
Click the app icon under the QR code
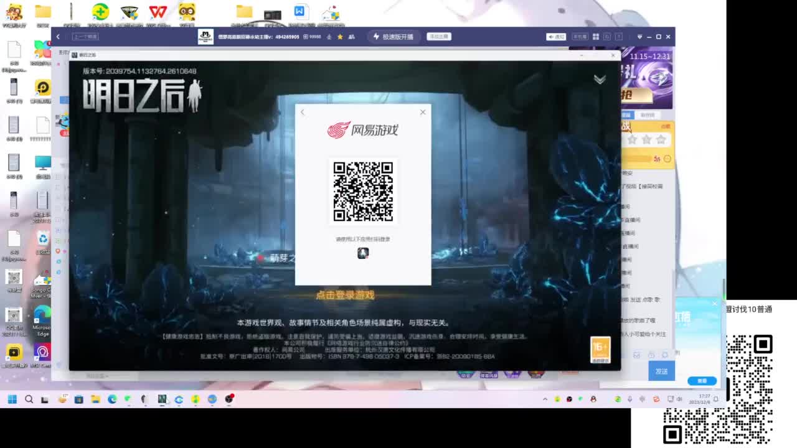point(363,253)
